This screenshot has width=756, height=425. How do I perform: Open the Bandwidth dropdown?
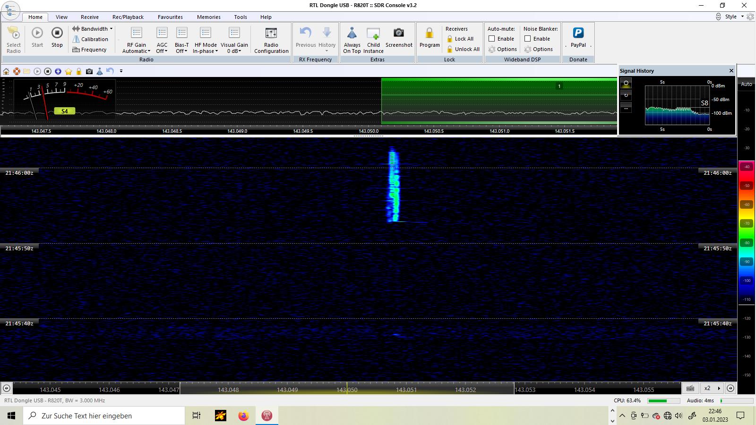tap(93, 29)
